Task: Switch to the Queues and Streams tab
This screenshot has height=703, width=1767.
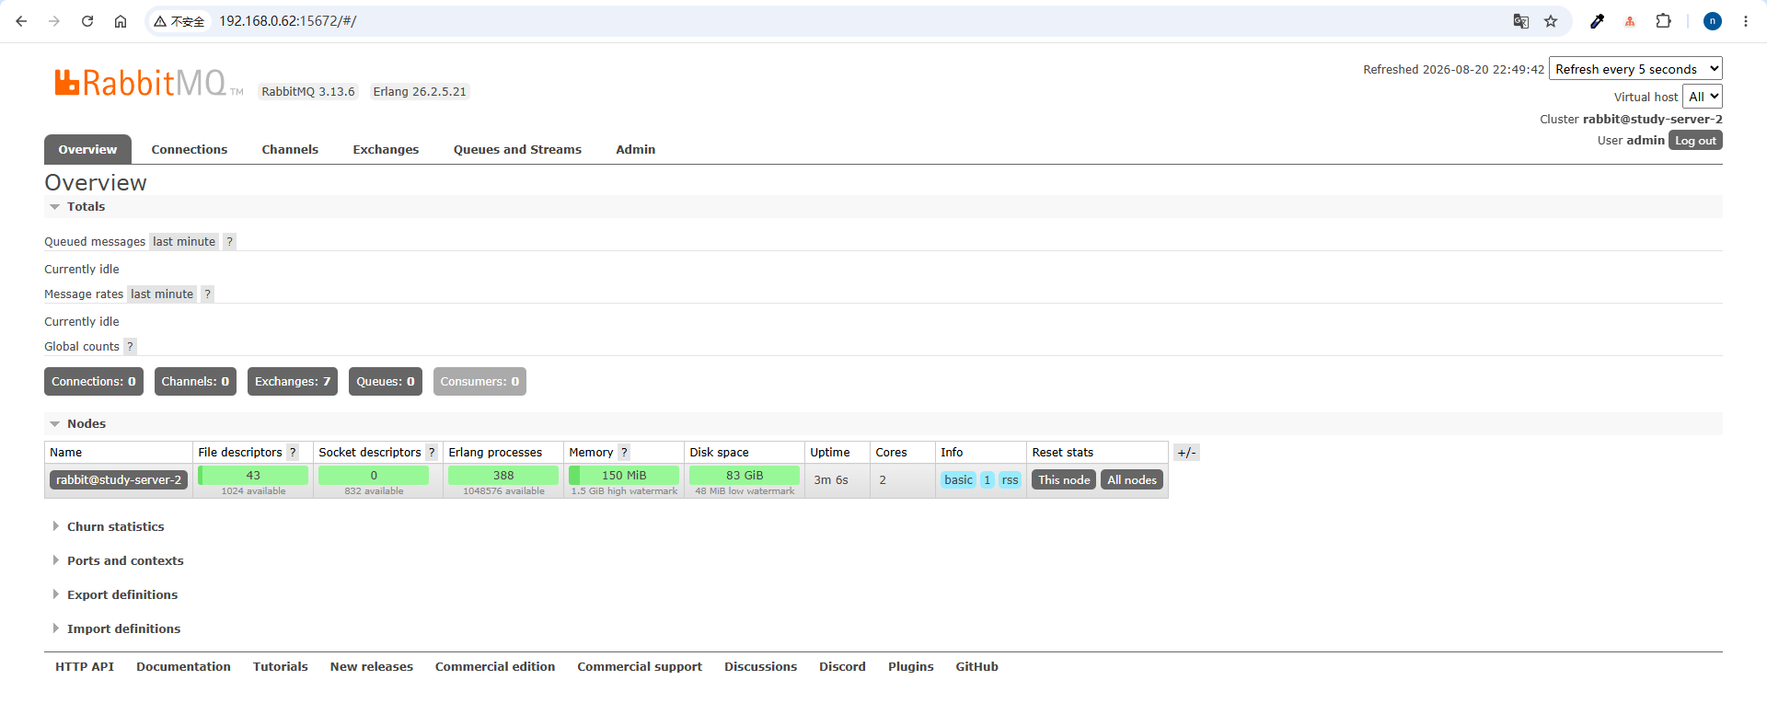Action: coord(517,149)
